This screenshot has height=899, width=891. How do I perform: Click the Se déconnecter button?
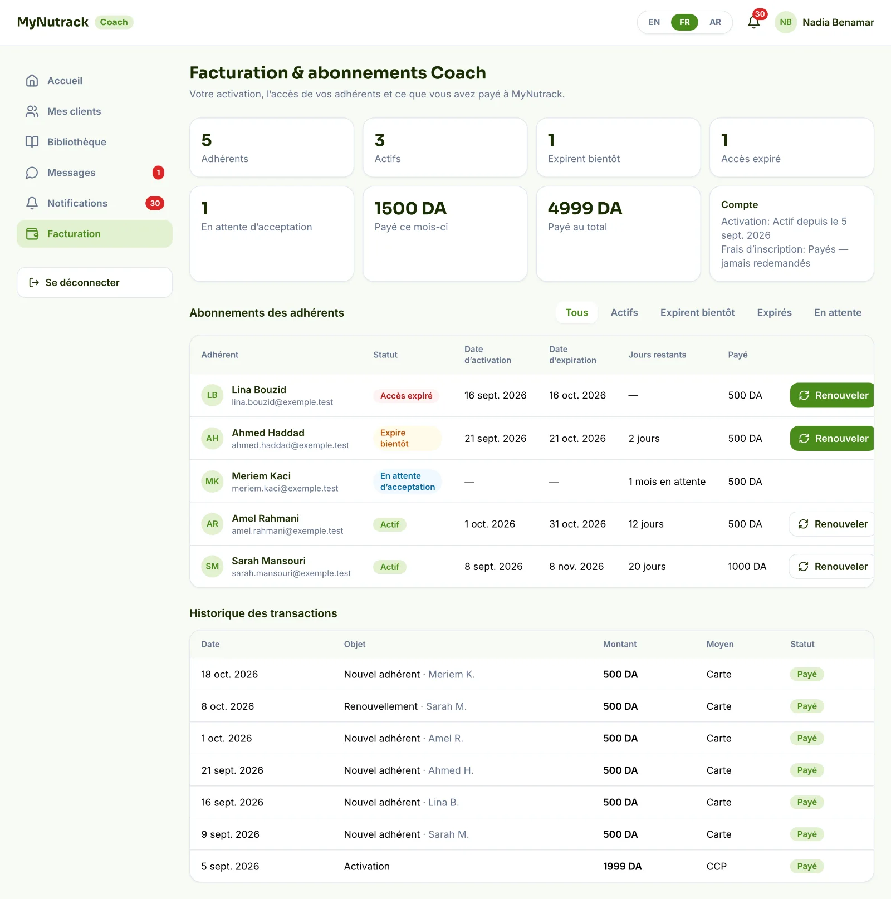tap(95, 282)
